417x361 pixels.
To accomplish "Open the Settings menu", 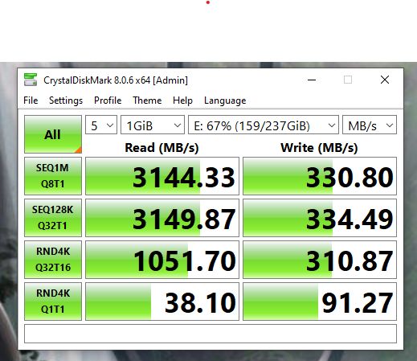I will [x=66, y=101].
